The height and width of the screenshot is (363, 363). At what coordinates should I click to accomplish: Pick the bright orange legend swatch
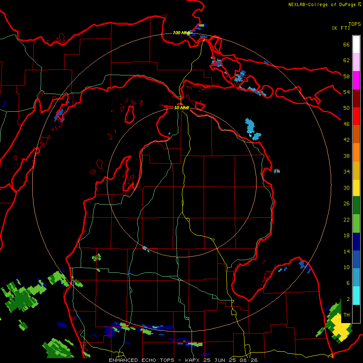click(x=356, y=152)
